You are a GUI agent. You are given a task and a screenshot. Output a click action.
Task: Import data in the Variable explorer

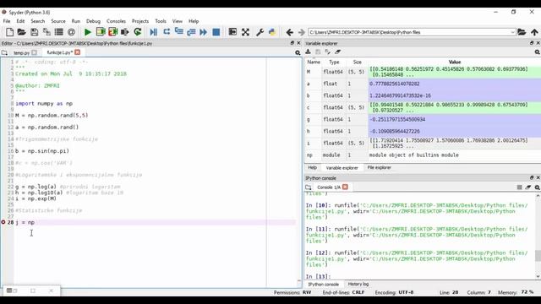click(308, 52)
